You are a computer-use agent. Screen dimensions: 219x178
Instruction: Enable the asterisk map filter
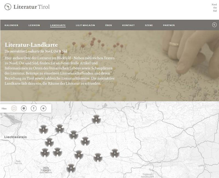(43, 108)
